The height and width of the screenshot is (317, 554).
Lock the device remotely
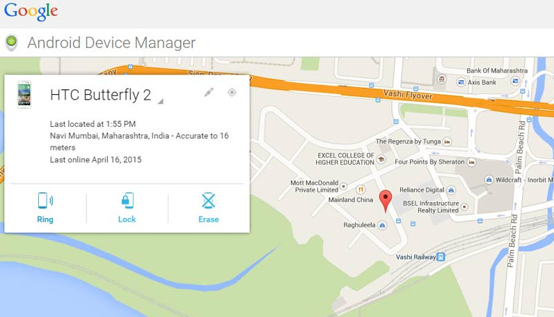[127, 208]
